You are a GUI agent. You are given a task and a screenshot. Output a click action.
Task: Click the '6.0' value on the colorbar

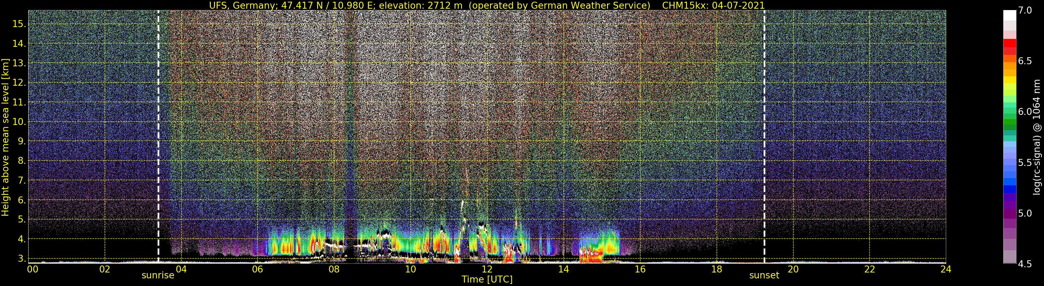[x=1025, y=112]
